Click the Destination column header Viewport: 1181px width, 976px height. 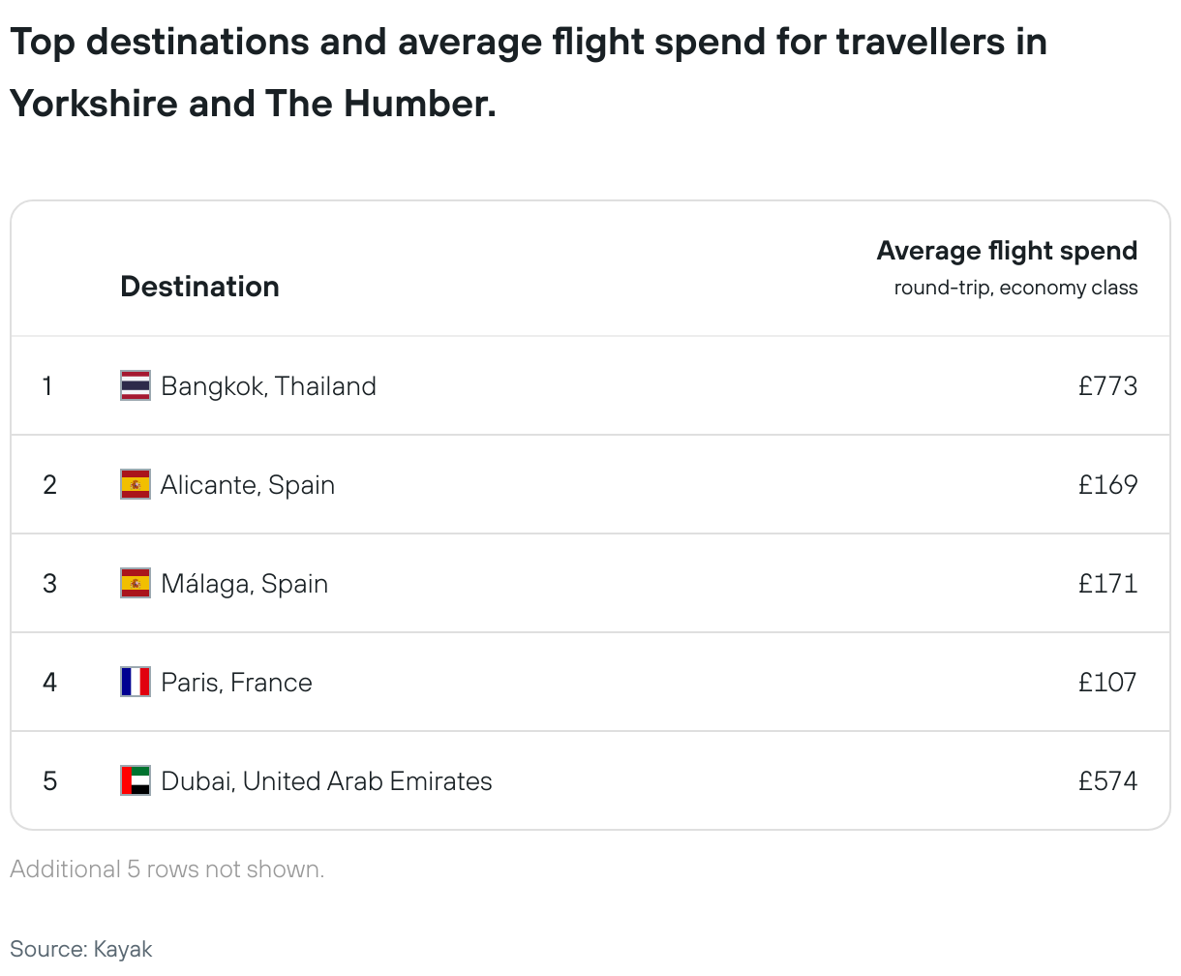point(199,287)
